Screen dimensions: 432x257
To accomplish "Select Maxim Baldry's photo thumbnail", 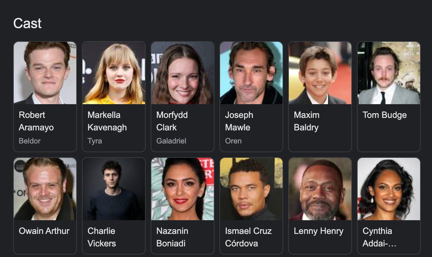I will click(x=320, y=73).
